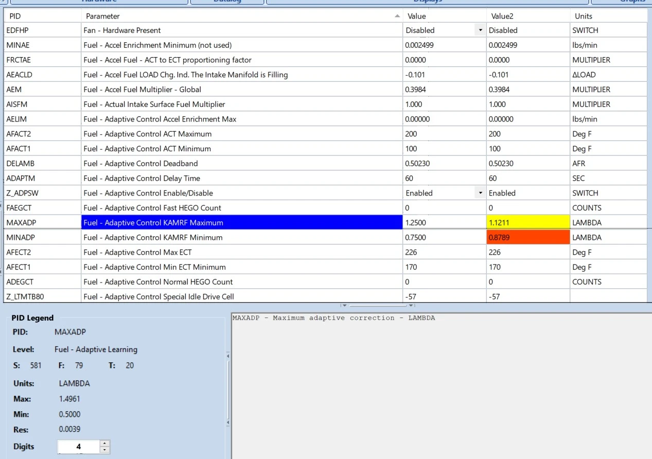Image resolution: width=652 pixels, height=459 pixels.
Task: Click the Digits input field showing 4
Action: [x=78, y=447]
